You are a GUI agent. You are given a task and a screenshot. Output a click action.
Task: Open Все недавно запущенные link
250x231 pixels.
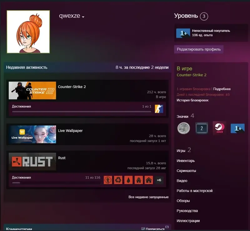coord(148,197)
